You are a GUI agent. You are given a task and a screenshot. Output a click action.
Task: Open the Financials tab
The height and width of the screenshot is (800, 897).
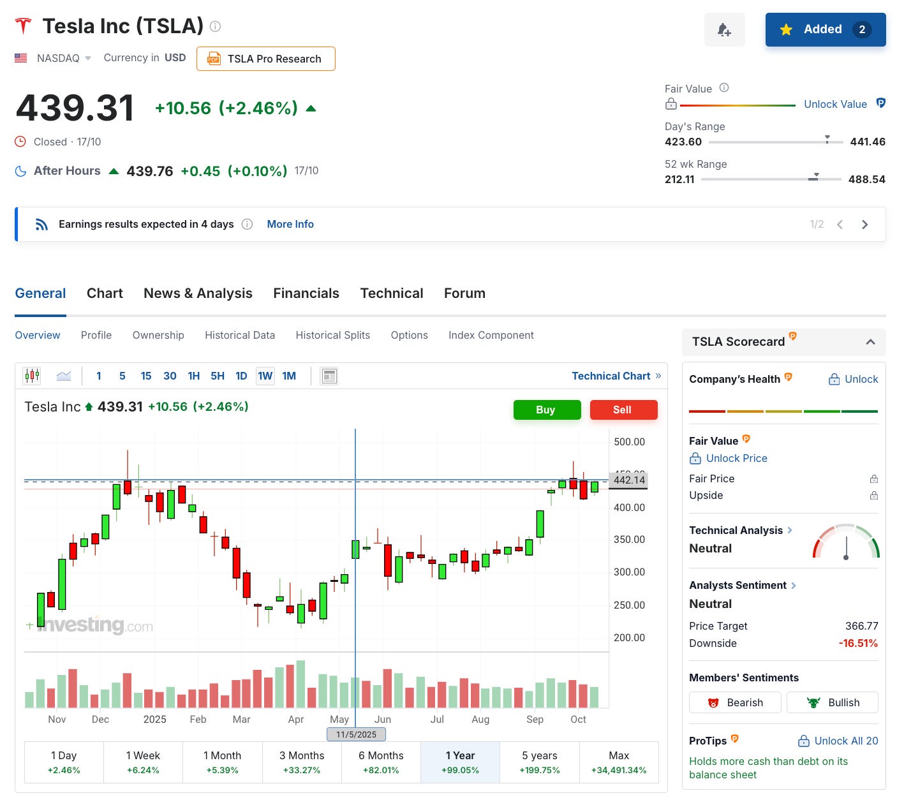[306, 293]
